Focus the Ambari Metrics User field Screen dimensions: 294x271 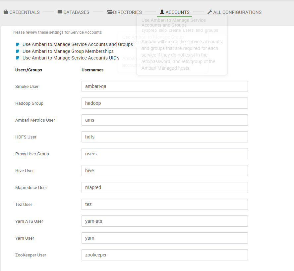click(165, 120)
